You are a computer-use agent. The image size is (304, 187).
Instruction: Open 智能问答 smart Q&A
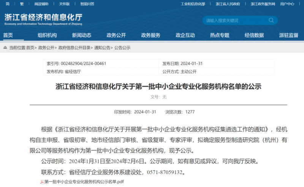87,4
